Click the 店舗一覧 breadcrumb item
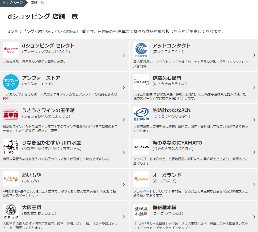 (x=37, y=2)
